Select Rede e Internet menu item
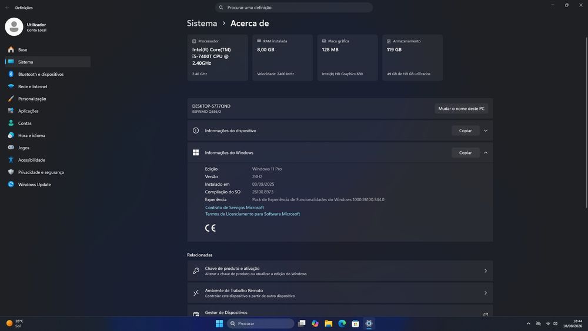 coord(48,86)
